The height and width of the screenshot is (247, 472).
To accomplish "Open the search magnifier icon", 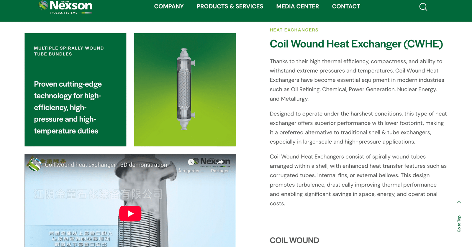I will [x=423, y=7].
